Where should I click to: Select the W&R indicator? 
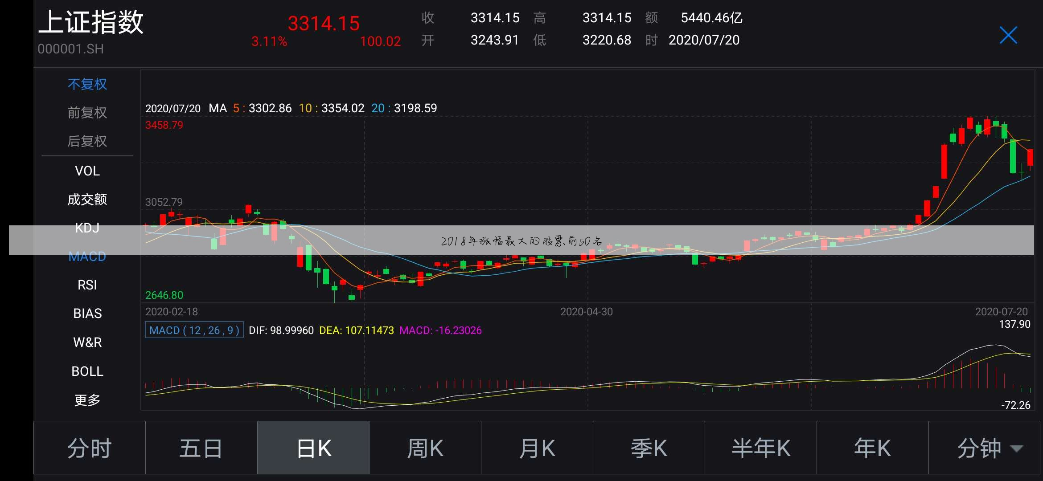[x=87, y=342]
